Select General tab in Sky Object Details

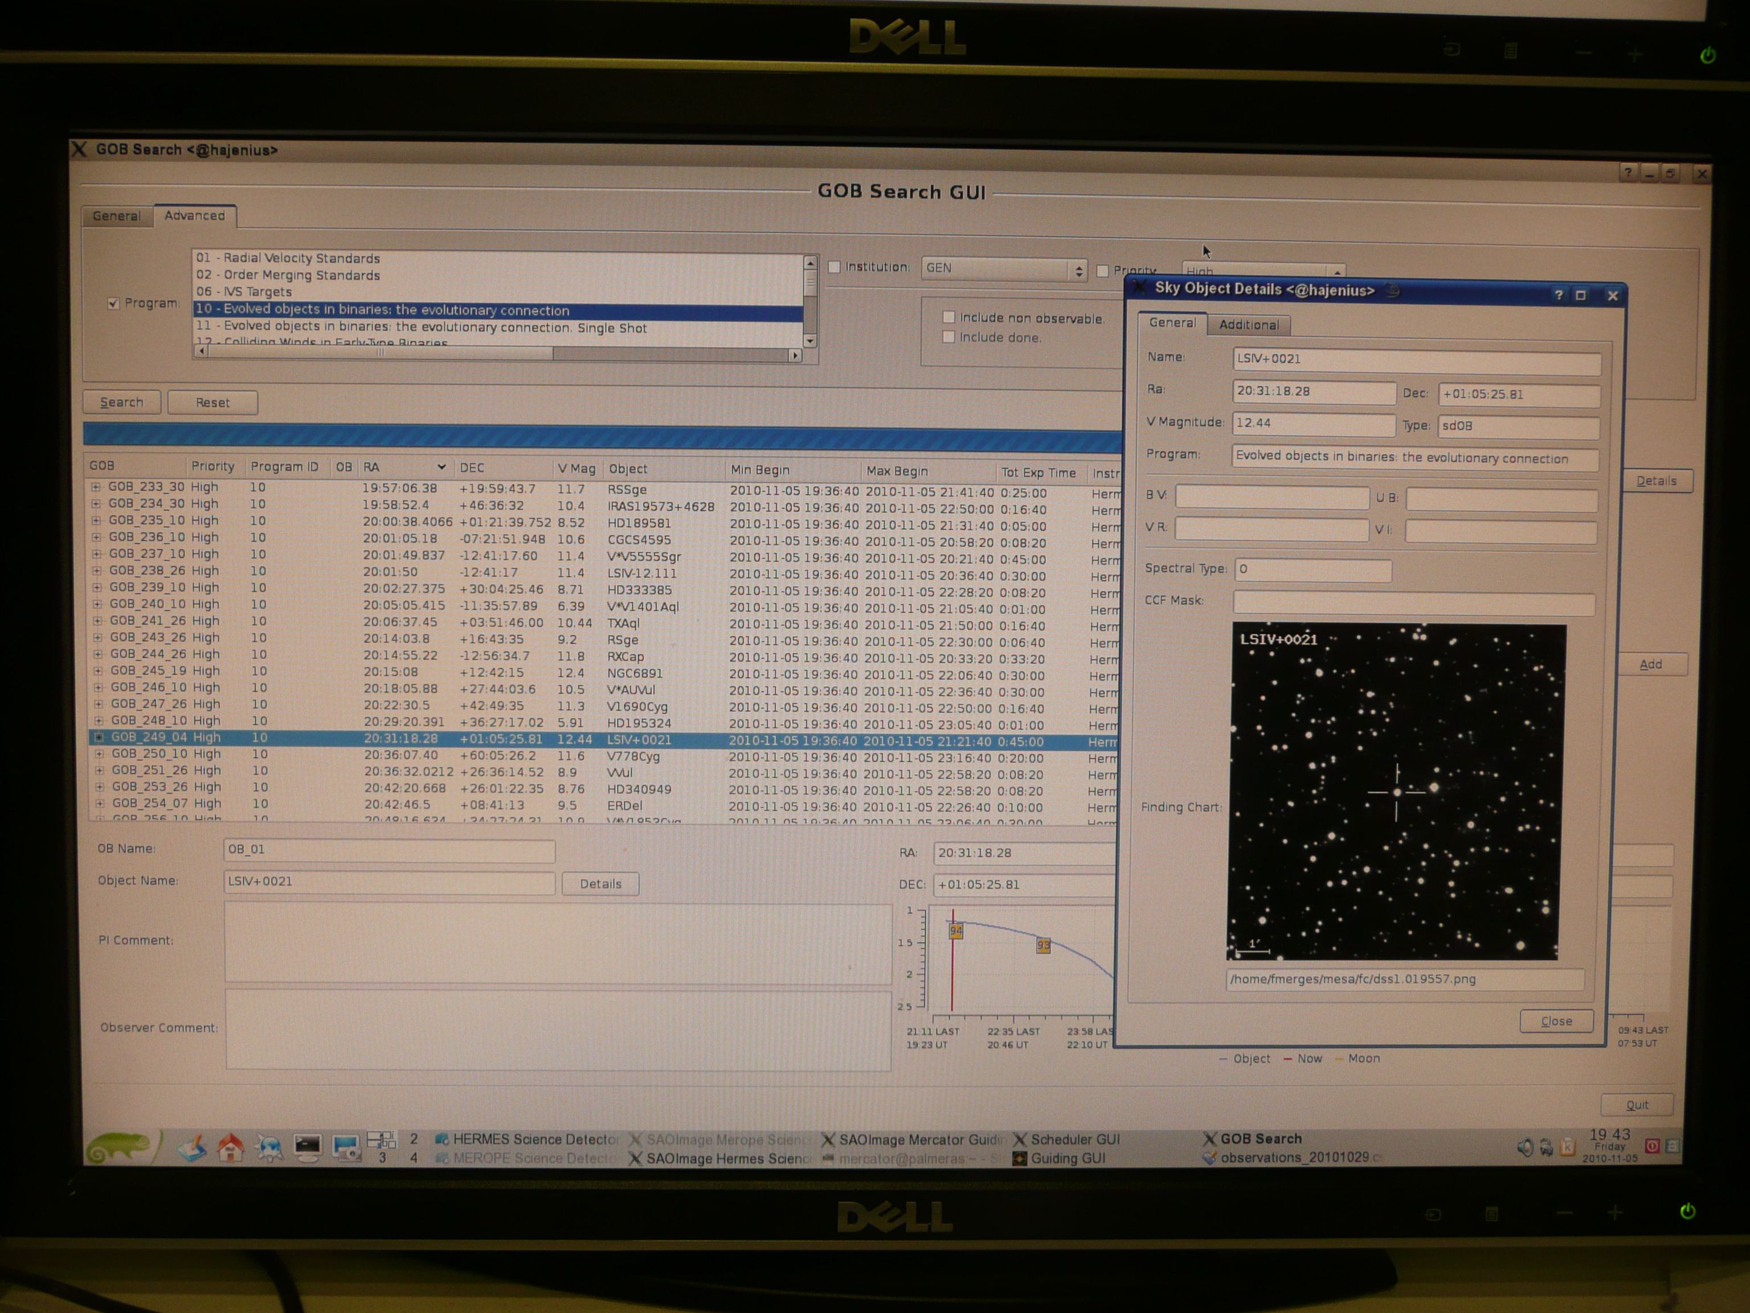tap(1172, 323)
